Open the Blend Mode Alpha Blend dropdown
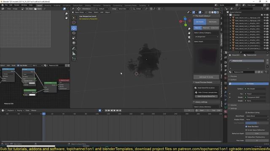The width and height of the screenshot is (270, 151). (x=257, y=116)
